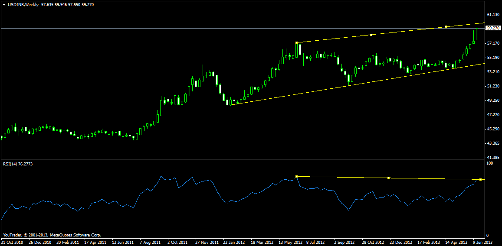502x246 pixels.
Task: Select the white left anchor of RSI trendline
Action: 296,176
